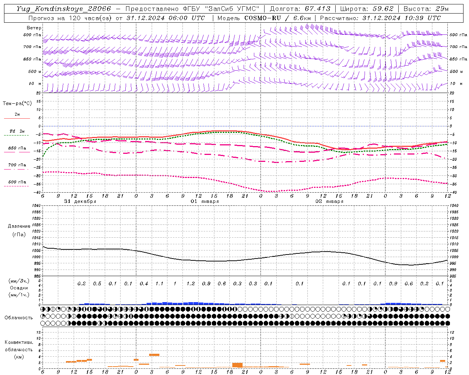Click the tallest orange convective cloud bar
The height and width of the screenshot is (375, 469).
point(237,365)
